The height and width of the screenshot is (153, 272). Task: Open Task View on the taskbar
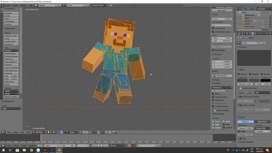point(10,150)
